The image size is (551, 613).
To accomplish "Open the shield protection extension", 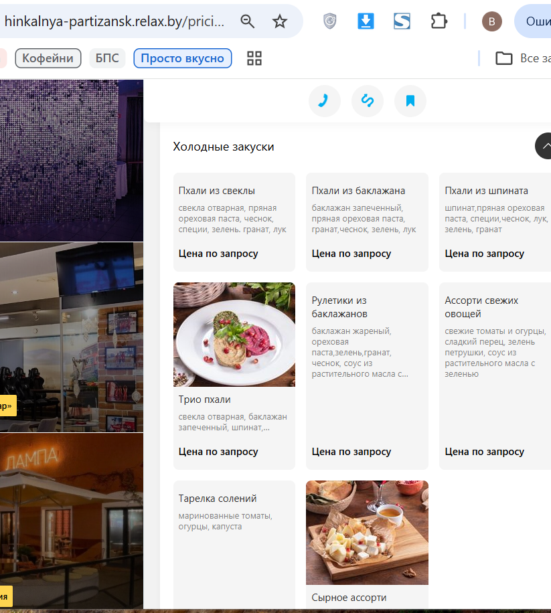I will pos(330,21).
